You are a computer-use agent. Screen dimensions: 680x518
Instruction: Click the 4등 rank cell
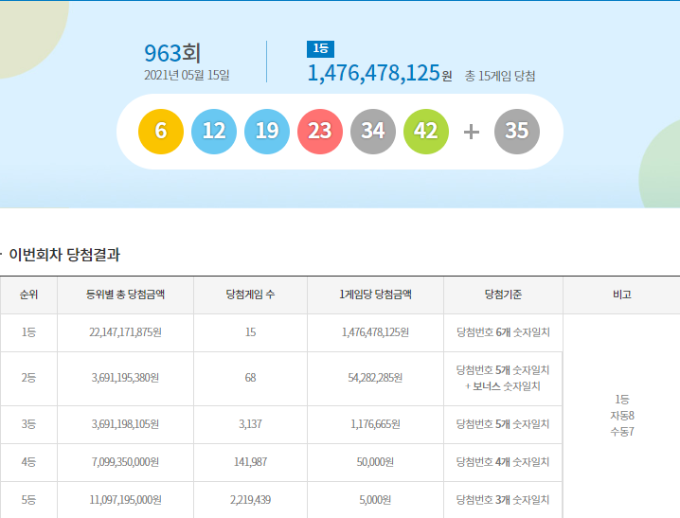tap(29, 462)
